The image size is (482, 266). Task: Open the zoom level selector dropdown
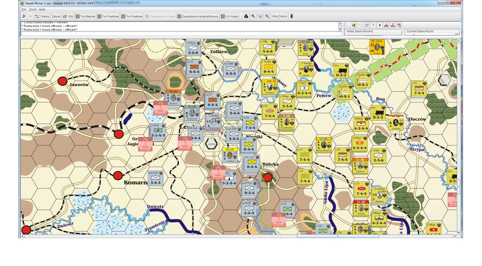(260, 16)
